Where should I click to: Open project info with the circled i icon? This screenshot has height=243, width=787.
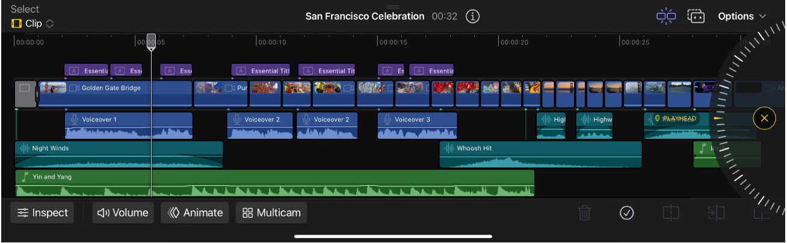point(473,16)
